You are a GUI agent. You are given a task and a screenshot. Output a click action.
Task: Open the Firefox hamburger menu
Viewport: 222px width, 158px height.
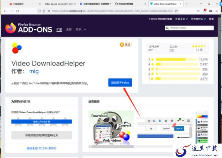tap(216, 11)
